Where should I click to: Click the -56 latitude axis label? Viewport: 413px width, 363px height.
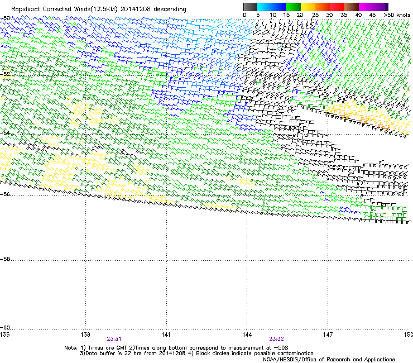tap(5, 194)
